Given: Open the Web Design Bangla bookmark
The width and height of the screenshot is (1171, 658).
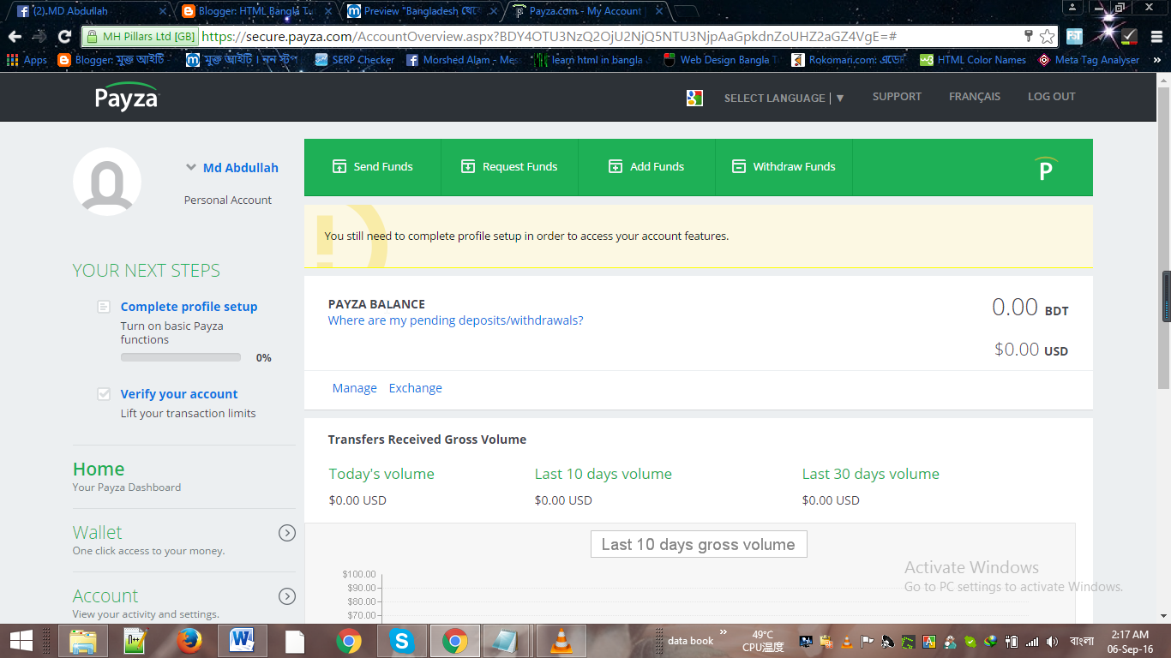Looking at the screenshot, I should click(723, 60).
